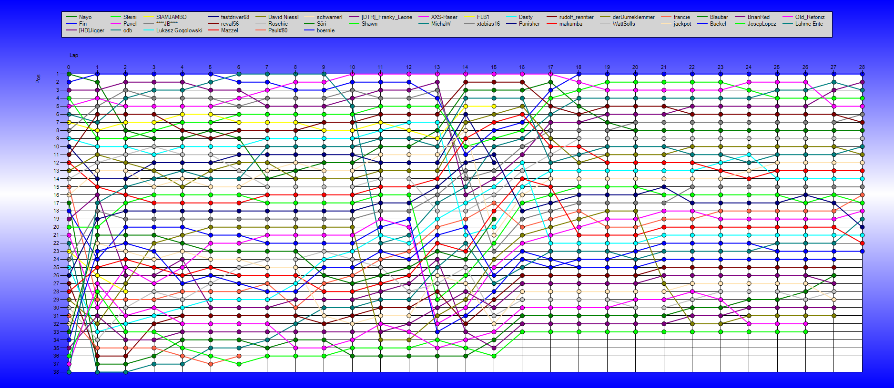The height and width of the screenshot is (388, 894).
Task: Select Steini in the legend
Action: tap(130, 17)
